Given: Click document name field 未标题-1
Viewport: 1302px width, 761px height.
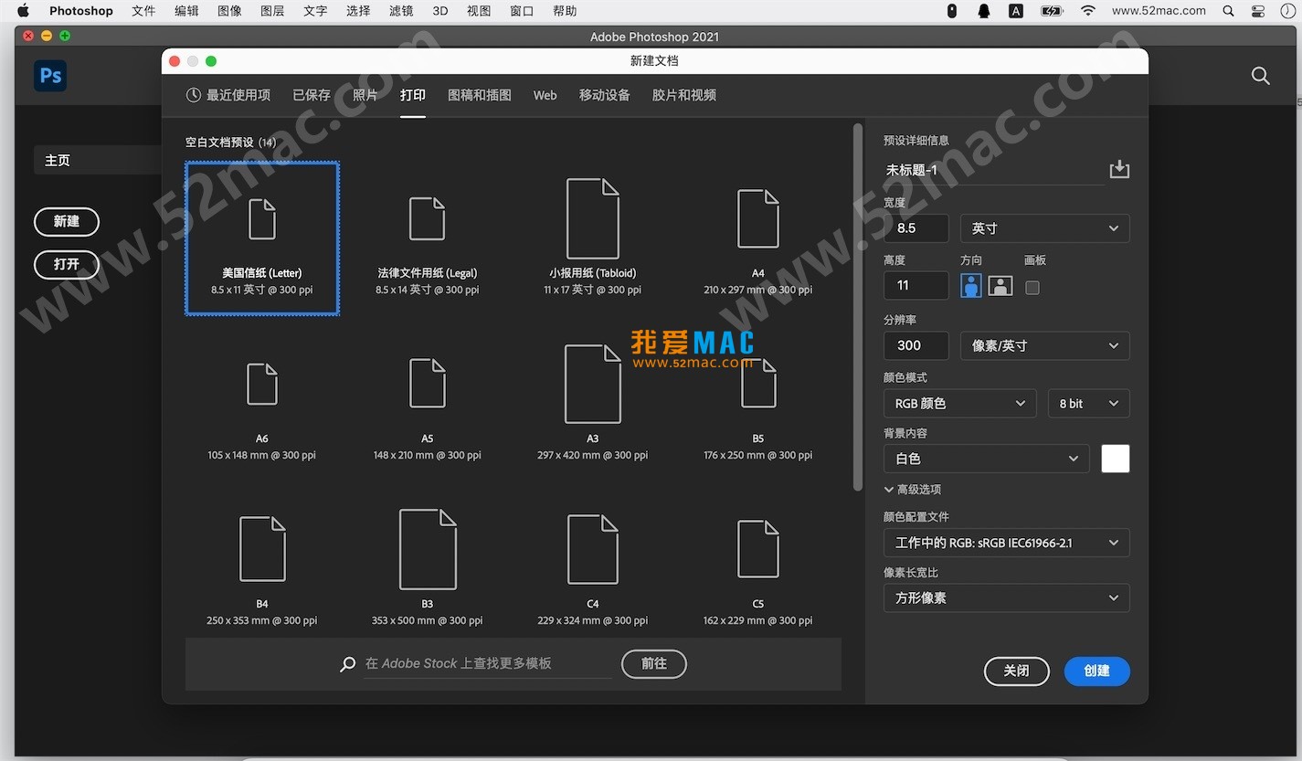Looking at the screenshot, I should [x=993, y=171].
